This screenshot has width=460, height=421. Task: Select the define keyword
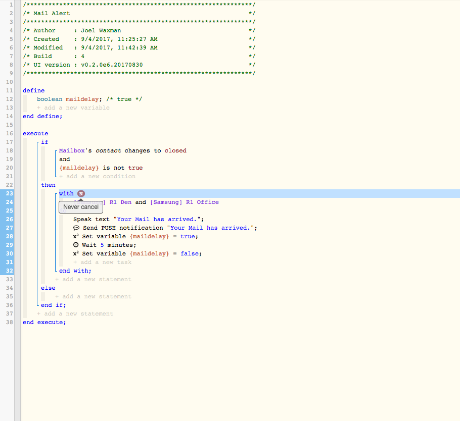pos(34,90)
